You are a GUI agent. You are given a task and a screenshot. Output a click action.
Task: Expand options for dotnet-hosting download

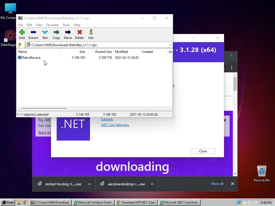(89, 184)
